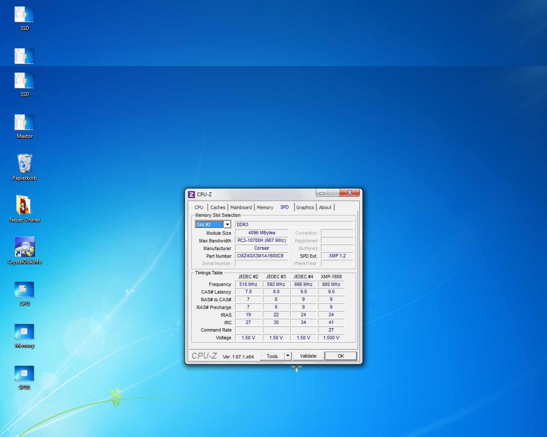Click the JEDEC #3 column header

(x=276, y=277)
